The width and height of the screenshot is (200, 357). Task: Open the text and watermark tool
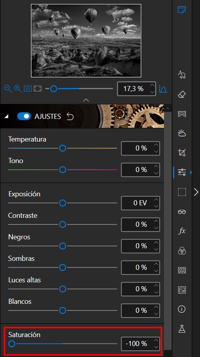click(182, 75)
